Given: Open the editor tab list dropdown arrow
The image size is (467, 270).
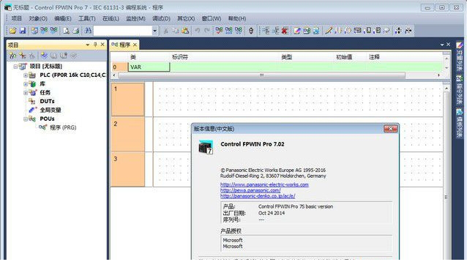Looking at the screenshot, I should pyautogui.click(x=442, y=45).
